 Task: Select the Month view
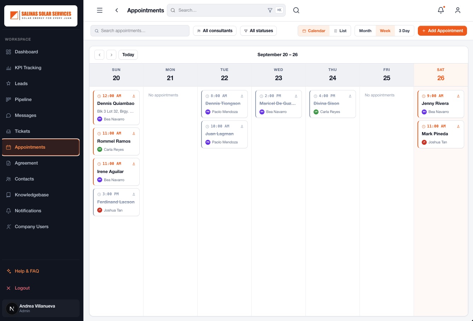[365, 31]
